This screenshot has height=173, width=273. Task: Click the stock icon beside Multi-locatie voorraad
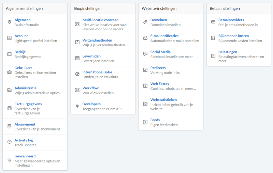pos(77,24)
